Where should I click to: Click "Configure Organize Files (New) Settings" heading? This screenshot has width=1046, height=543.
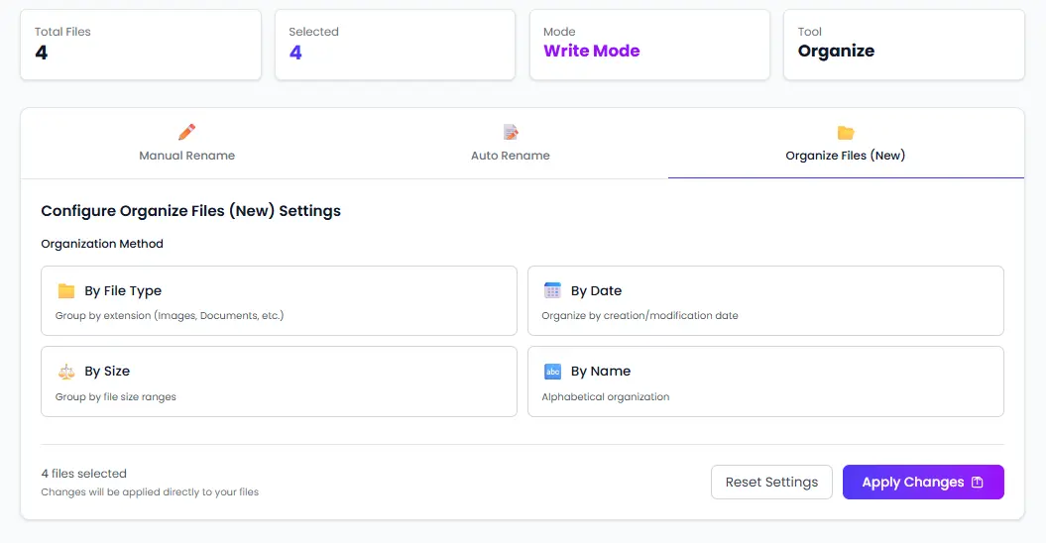190,211
